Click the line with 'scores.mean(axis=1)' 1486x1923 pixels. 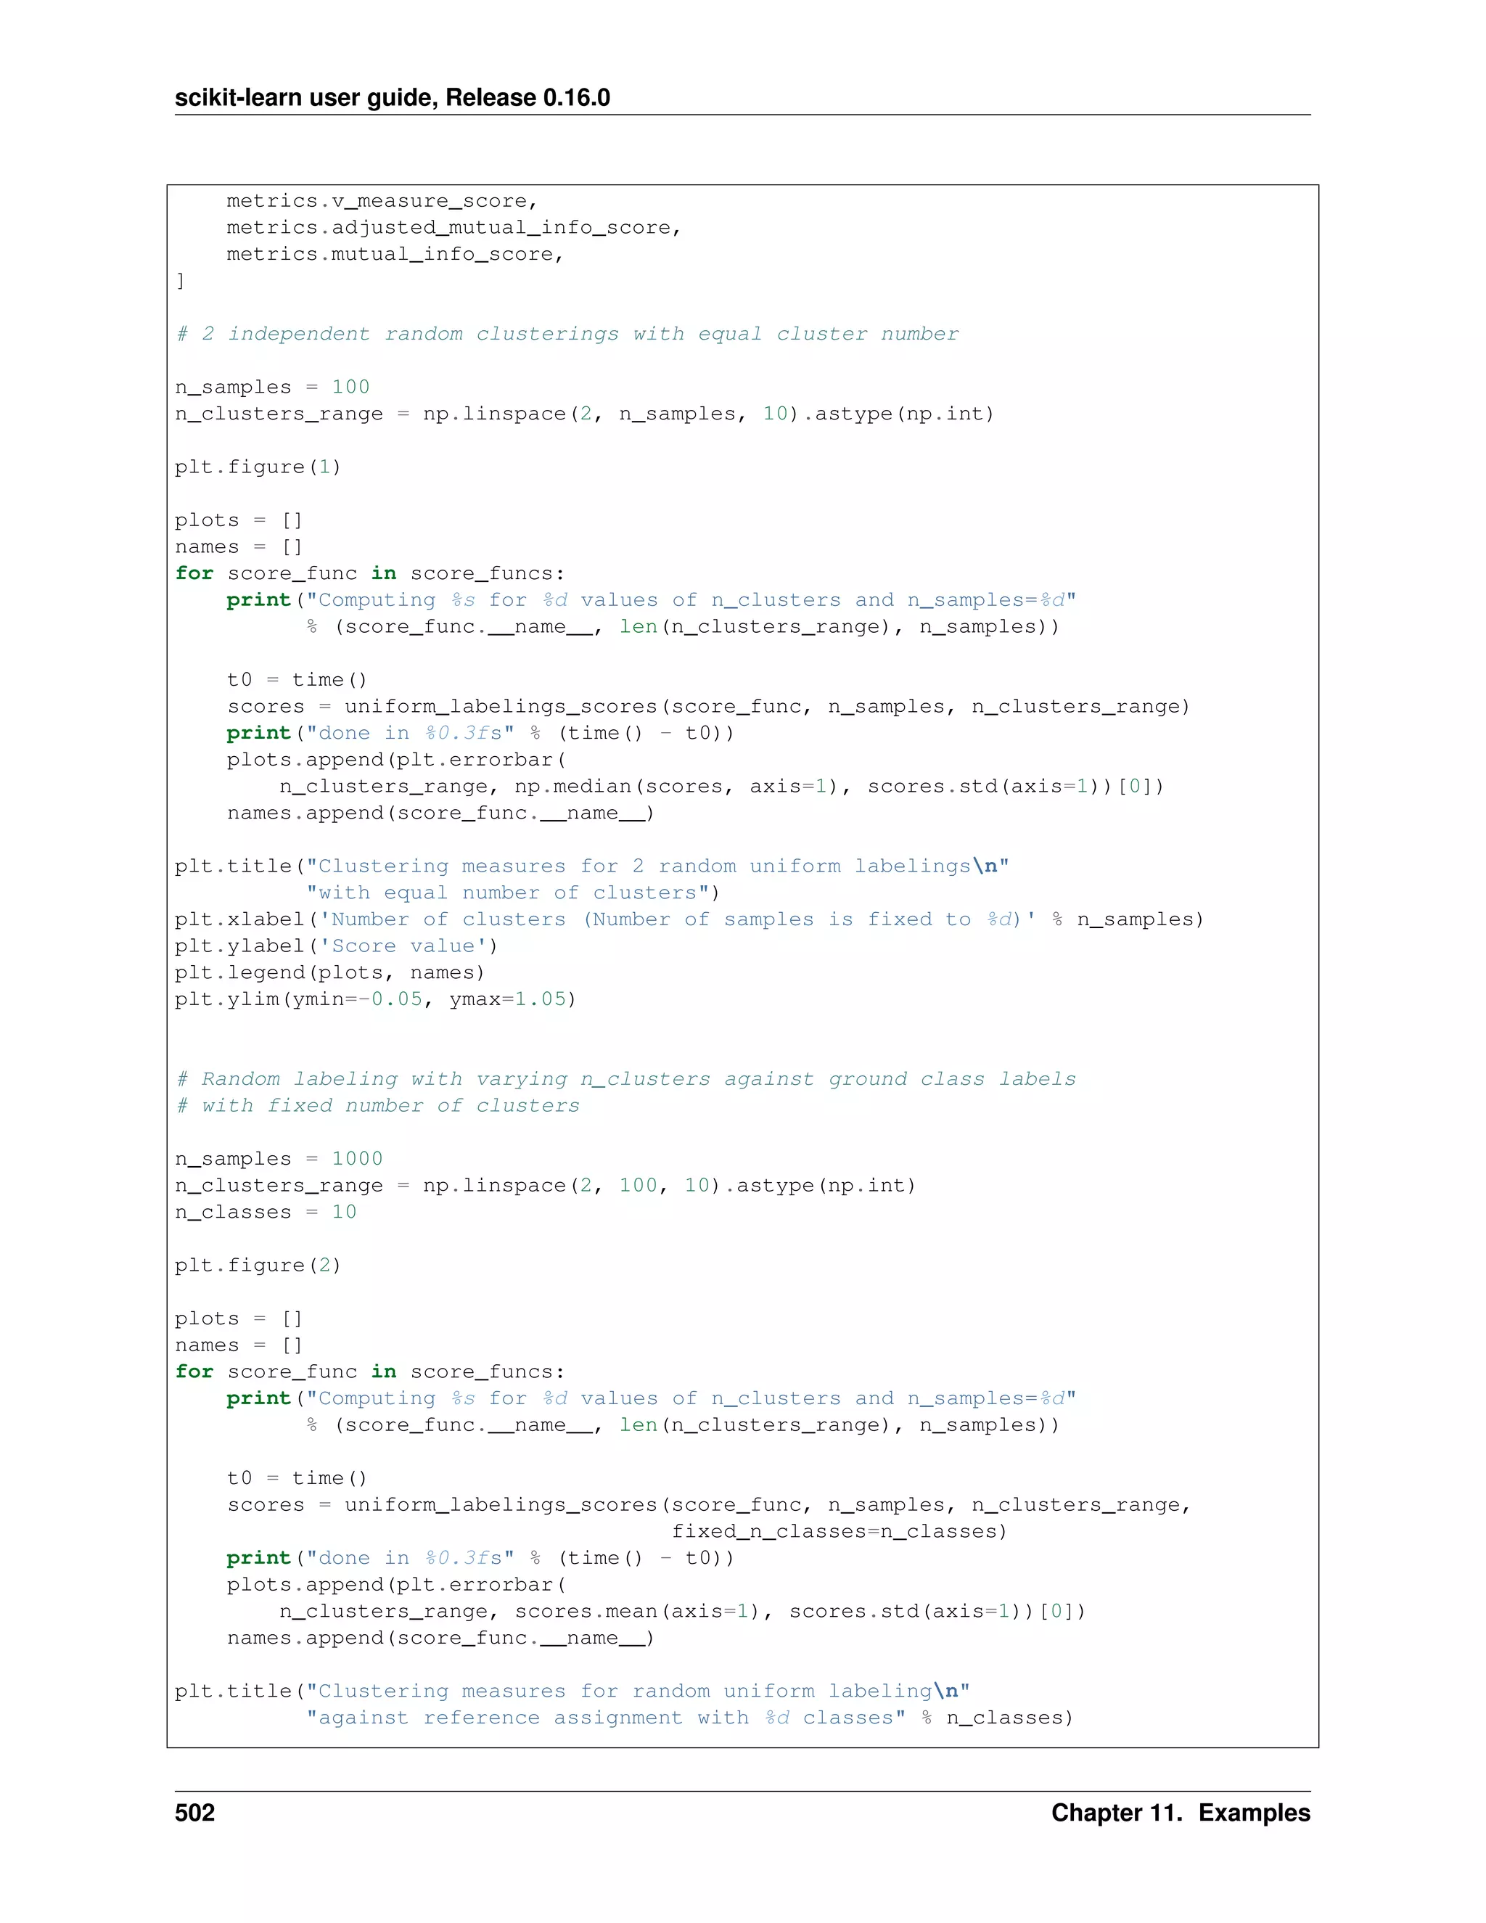tap(683, 1611)
